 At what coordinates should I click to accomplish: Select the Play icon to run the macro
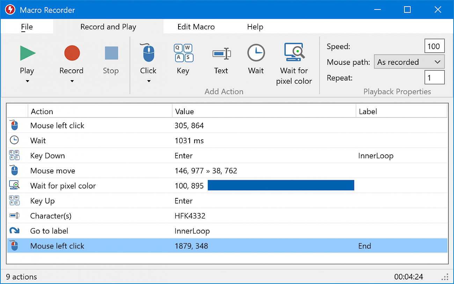(x=27, y=53)
